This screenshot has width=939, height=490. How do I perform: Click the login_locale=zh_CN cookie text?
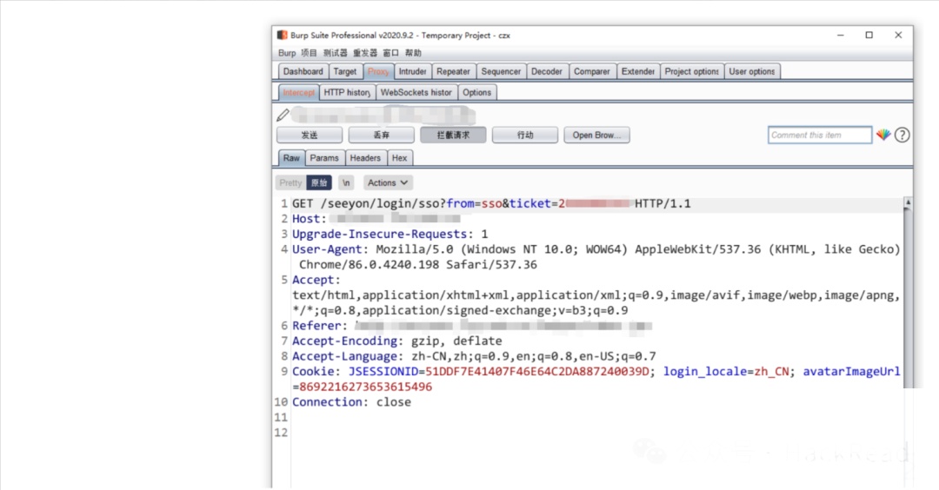726,372
